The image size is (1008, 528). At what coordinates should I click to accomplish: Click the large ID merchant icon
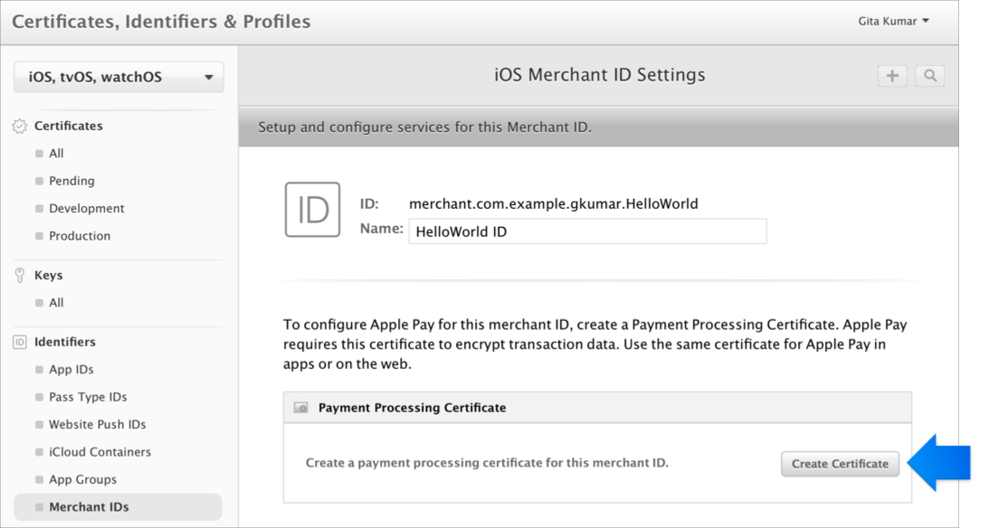[x=312, y=210]
